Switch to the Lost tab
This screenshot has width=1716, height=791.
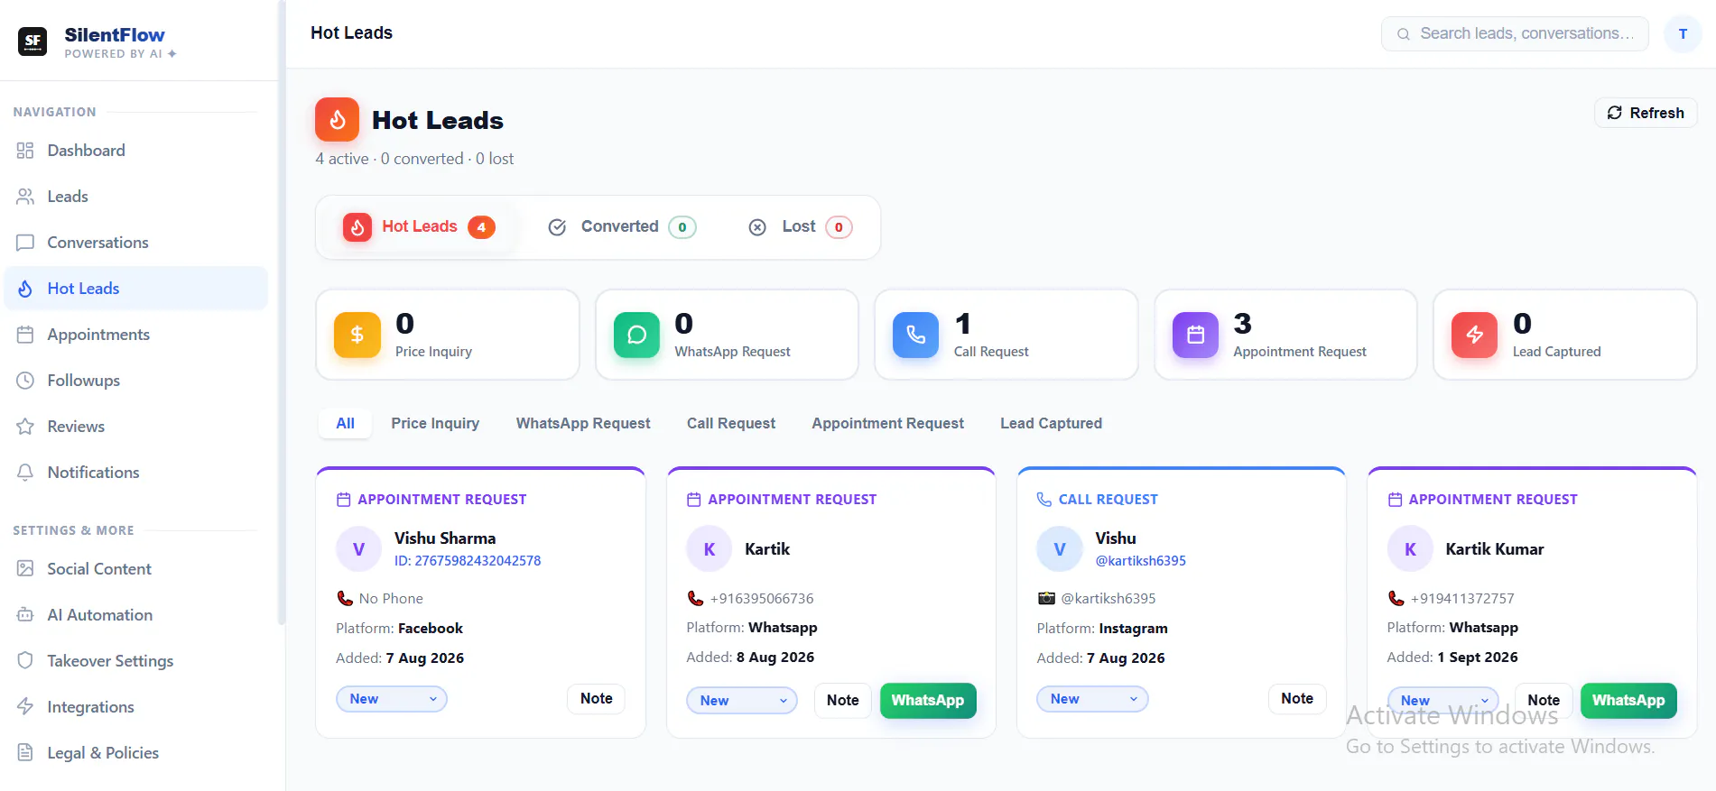800,227
